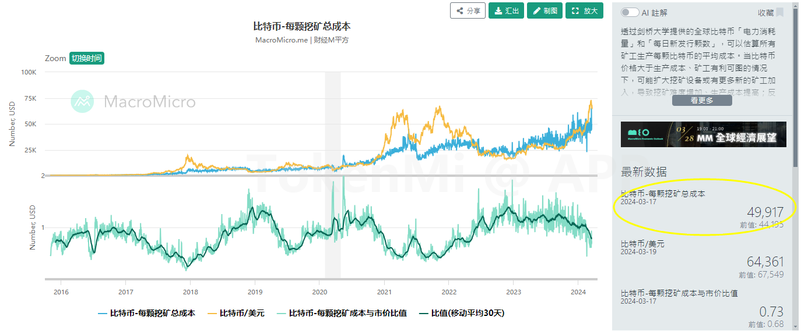Open the MM 全球經濟展望 banner
Screen dimensions: 801x331
tap(703, 134)
